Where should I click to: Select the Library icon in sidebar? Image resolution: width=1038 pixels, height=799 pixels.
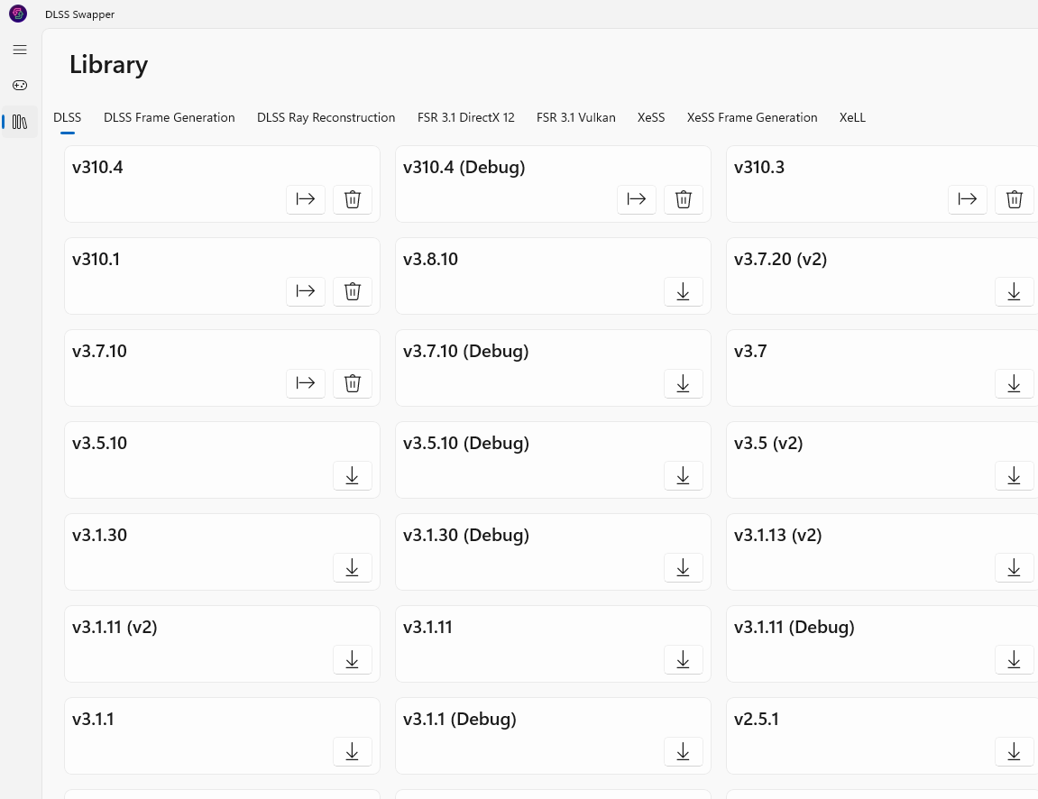pyautogui.click(x=20, y=122)
